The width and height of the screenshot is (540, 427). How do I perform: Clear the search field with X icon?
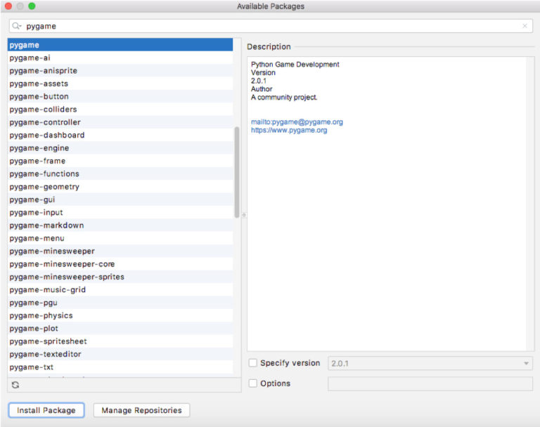coord(525,26)
